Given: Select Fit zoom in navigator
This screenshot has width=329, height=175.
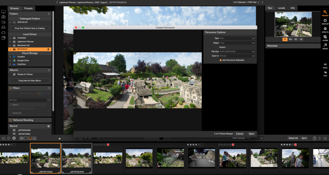Looking at the screenshot, I should [285, 39].
